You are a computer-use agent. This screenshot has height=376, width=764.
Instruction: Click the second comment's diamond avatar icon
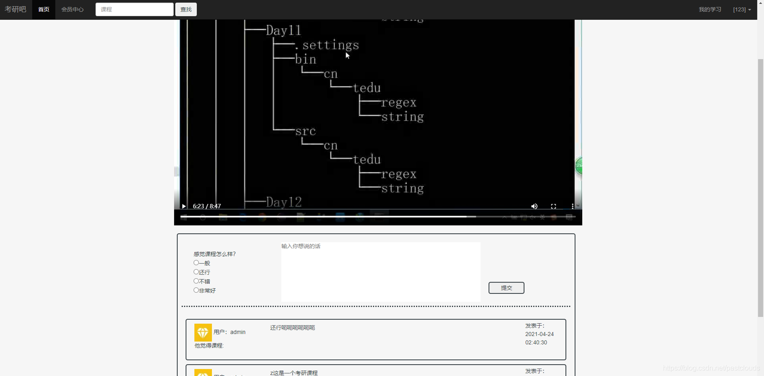pyautogui.click(x=203, y=373)
